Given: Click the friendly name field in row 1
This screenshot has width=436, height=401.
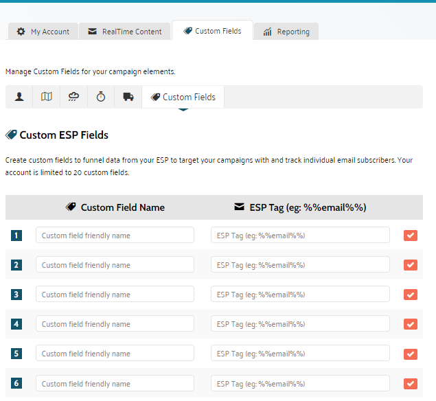Looking at the screenshot, I should coord(115,236).
